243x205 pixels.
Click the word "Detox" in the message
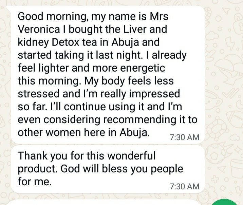(x=65, y=42)
